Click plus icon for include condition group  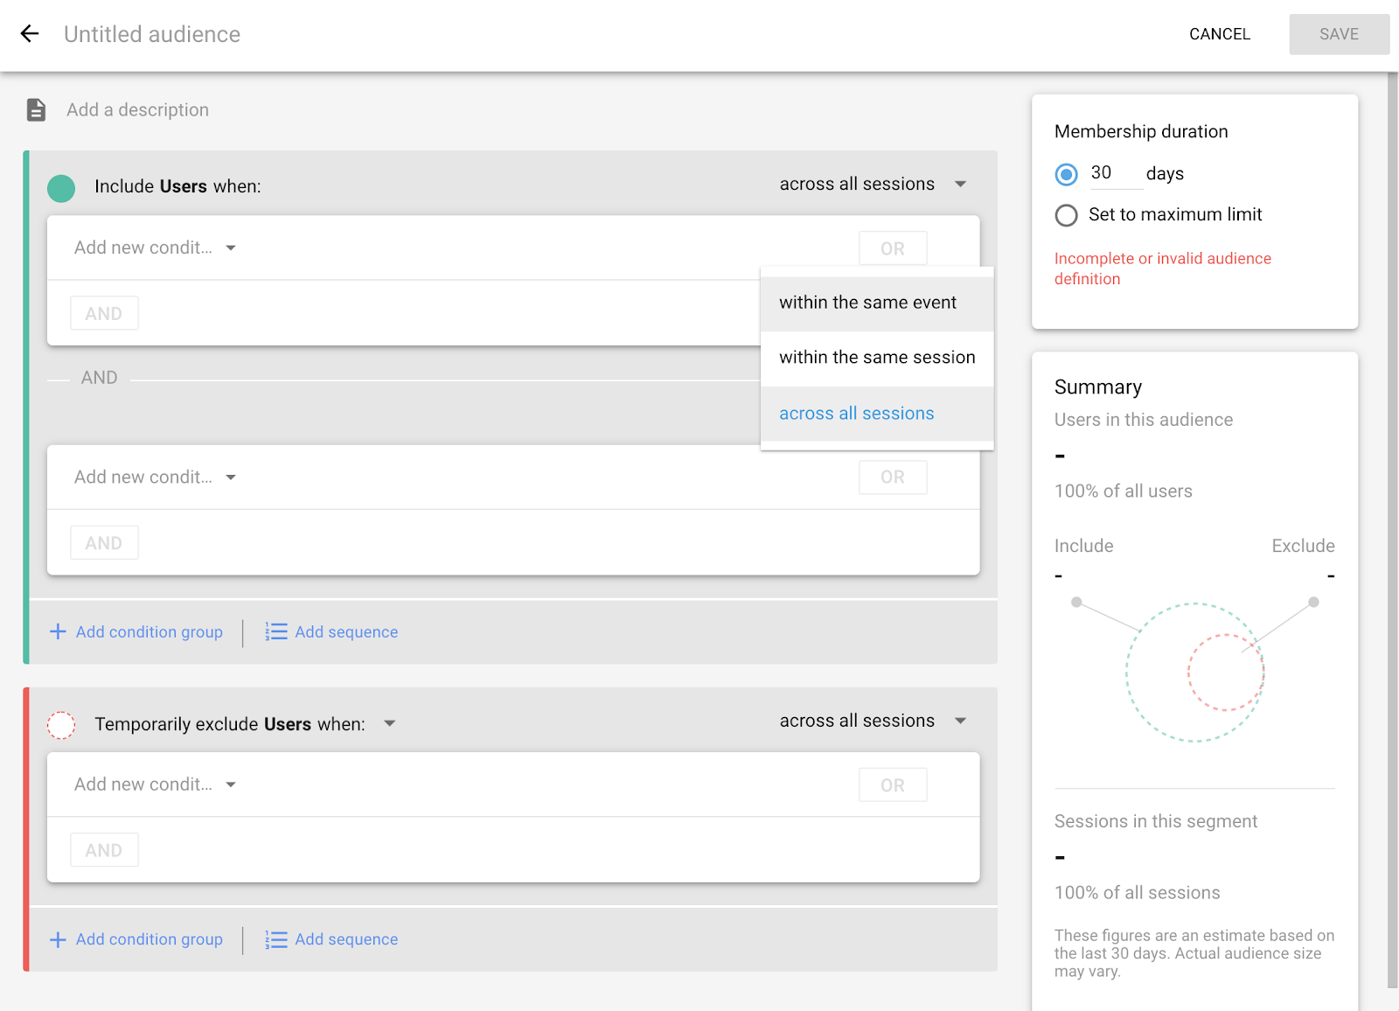pos(58,631)
